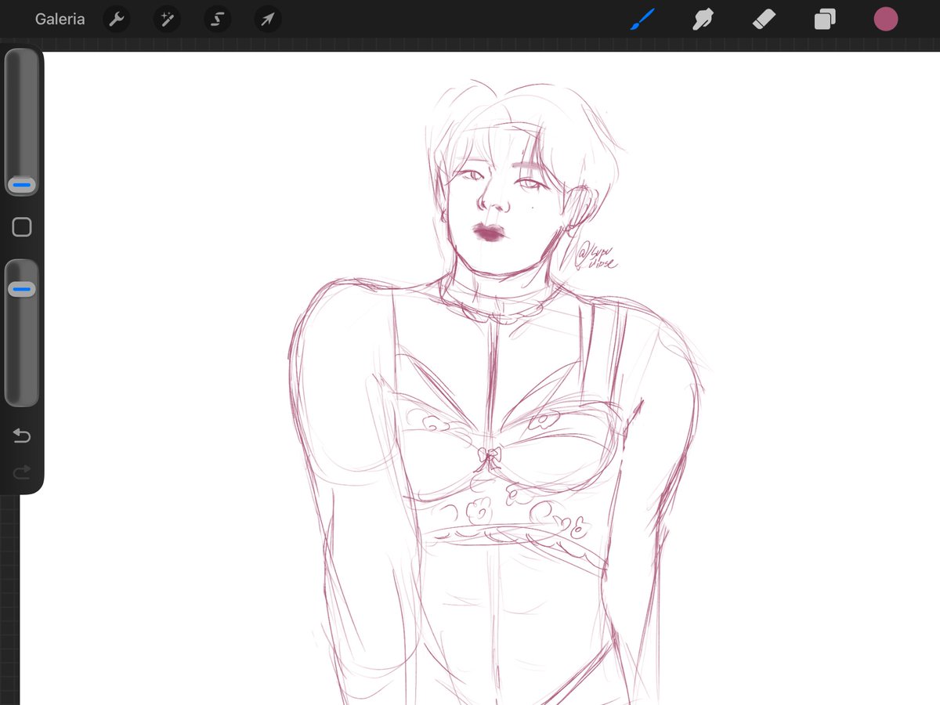Viewport: 940px width, 705px height.
Task: Activate the Selection S-ribbon tool
Action: [x=217, y=20]
